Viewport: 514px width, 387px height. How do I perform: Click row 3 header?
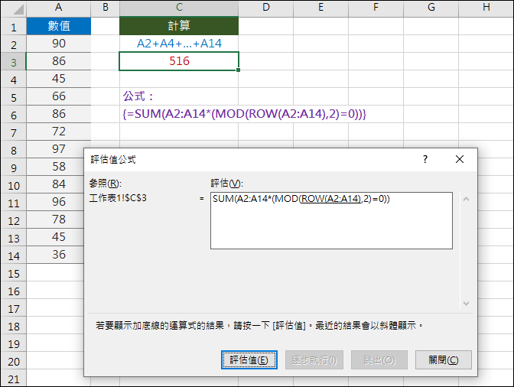(x=14, y=62)
